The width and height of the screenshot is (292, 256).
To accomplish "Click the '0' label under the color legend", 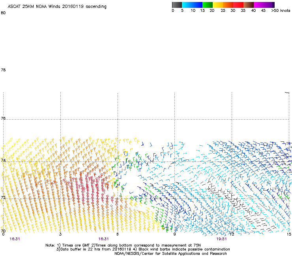I will pyautogui.click(x=173, y=11).
